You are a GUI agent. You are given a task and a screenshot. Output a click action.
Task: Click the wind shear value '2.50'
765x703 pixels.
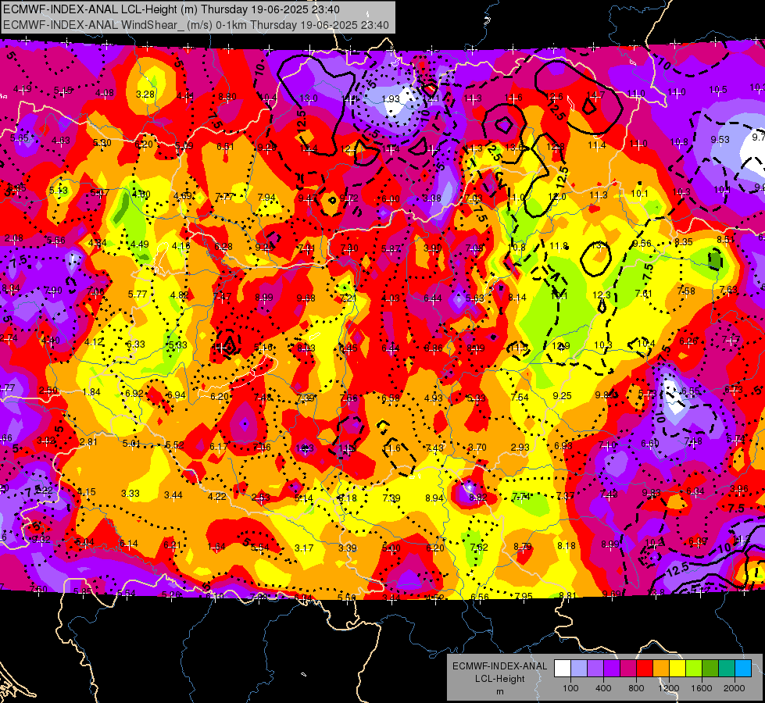48,391
